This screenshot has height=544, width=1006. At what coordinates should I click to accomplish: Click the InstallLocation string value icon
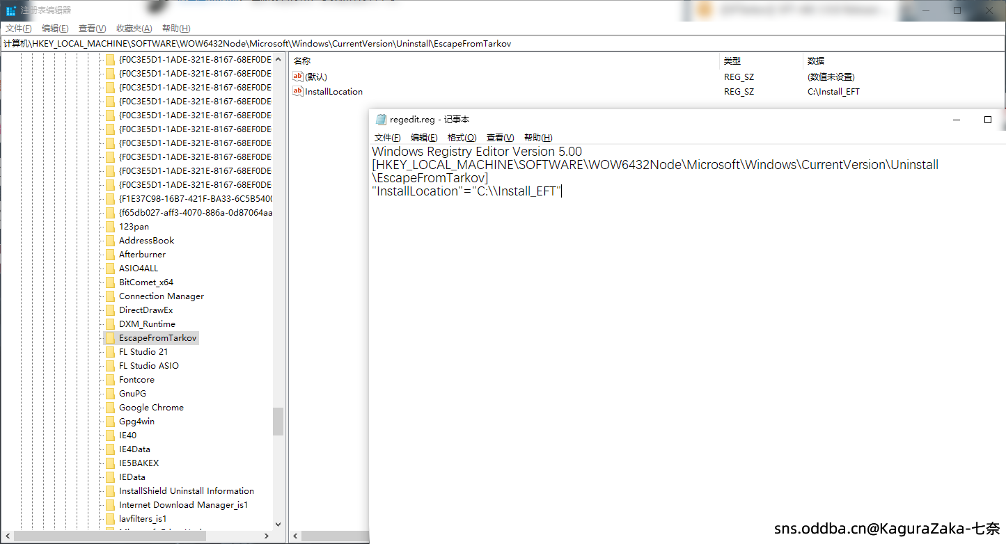[298, 92]
